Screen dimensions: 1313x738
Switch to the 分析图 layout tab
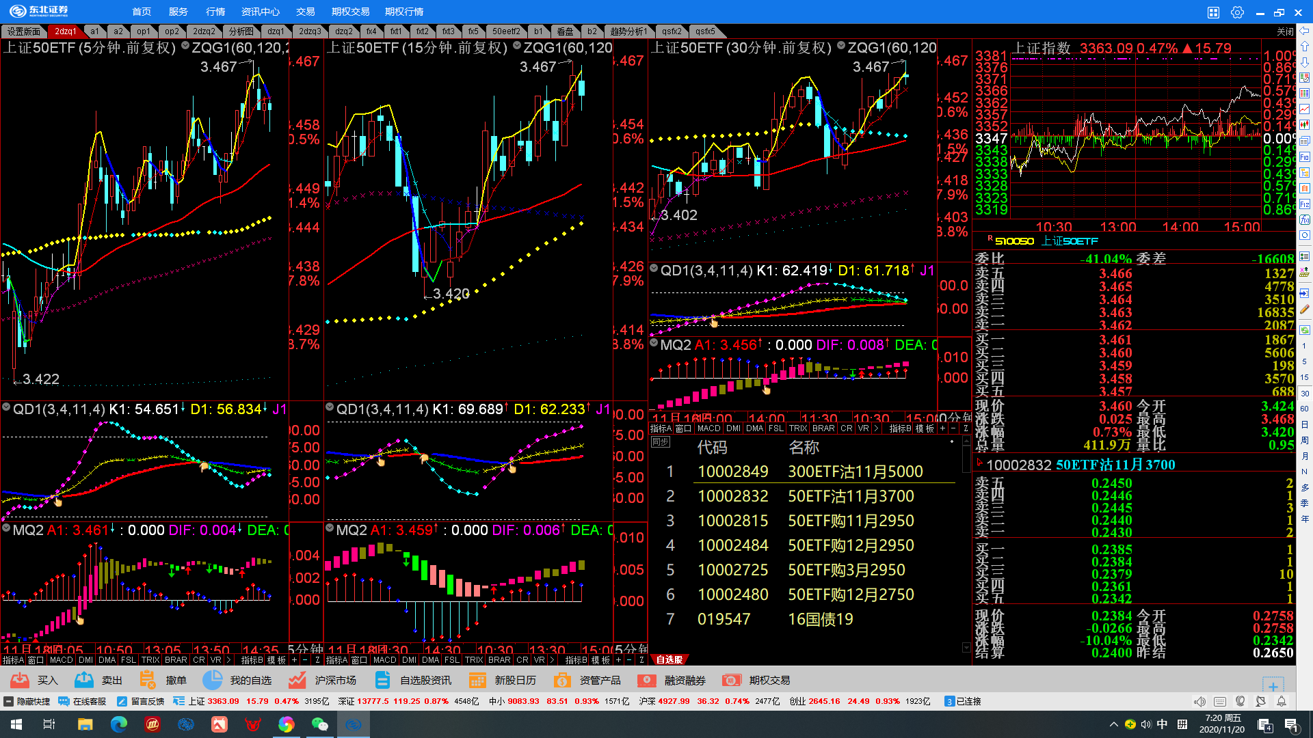(241, 31)
